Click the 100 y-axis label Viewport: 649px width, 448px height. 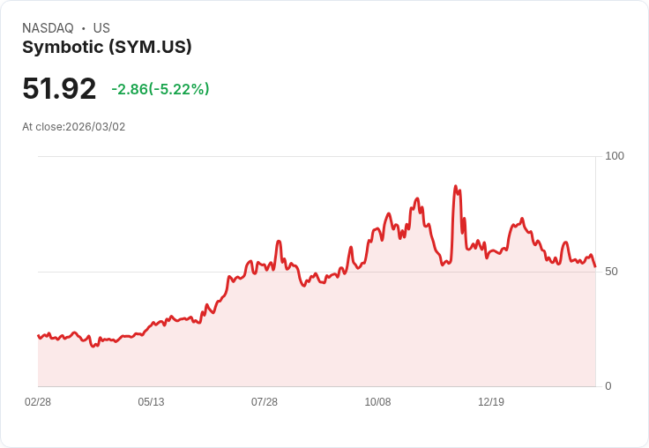coord(615,156)
